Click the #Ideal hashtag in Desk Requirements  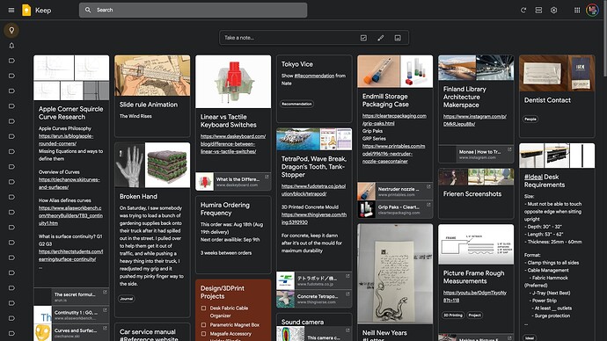click(x=533, y=177)
